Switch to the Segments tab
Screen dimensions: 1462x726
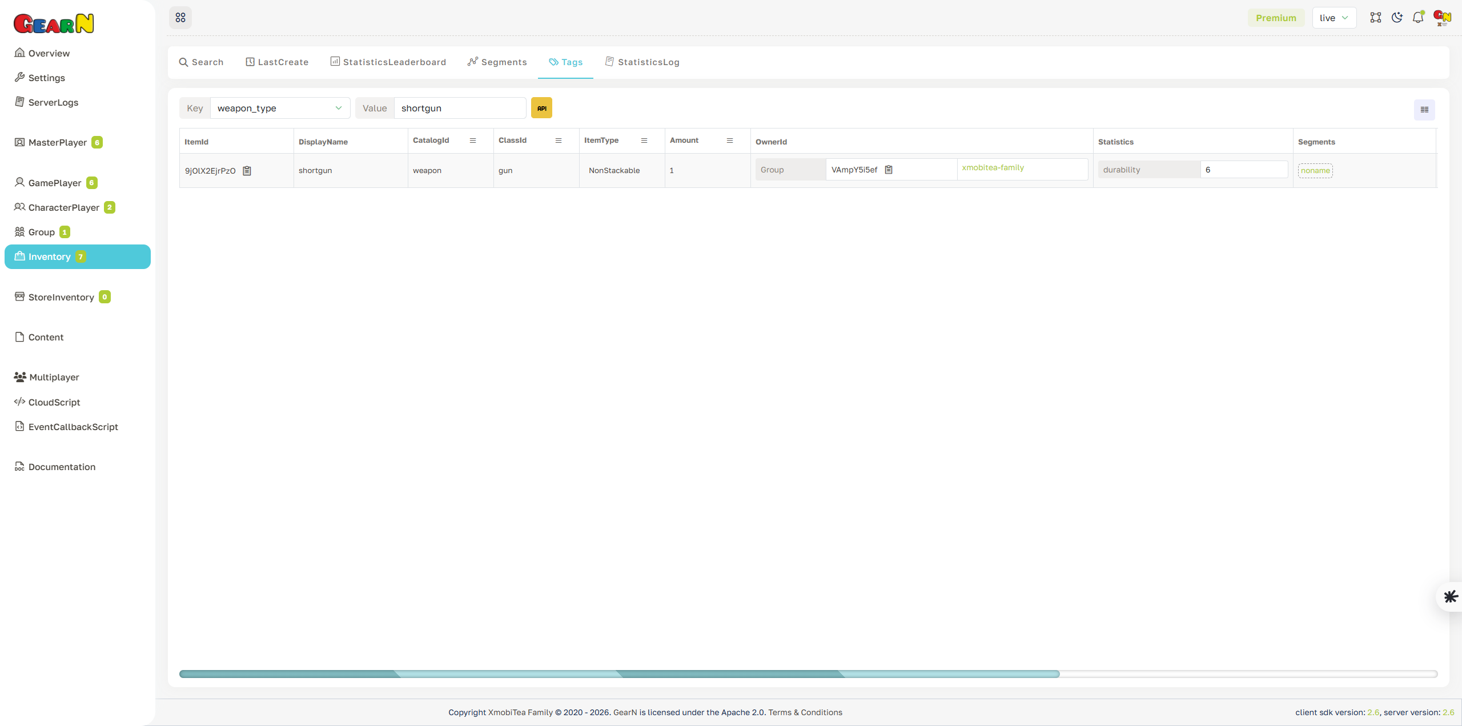[496, 62]
